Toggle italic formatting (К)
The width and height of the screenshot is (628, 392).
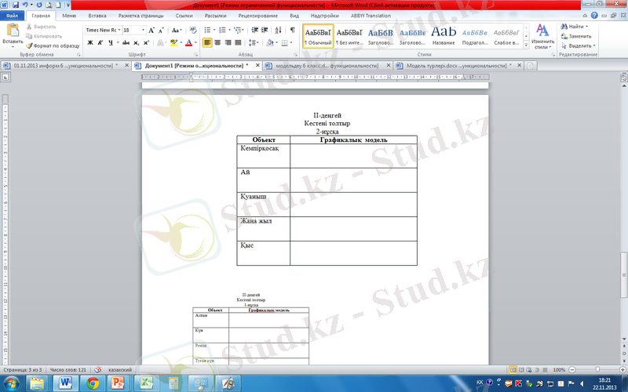click(x=100, y=42)
